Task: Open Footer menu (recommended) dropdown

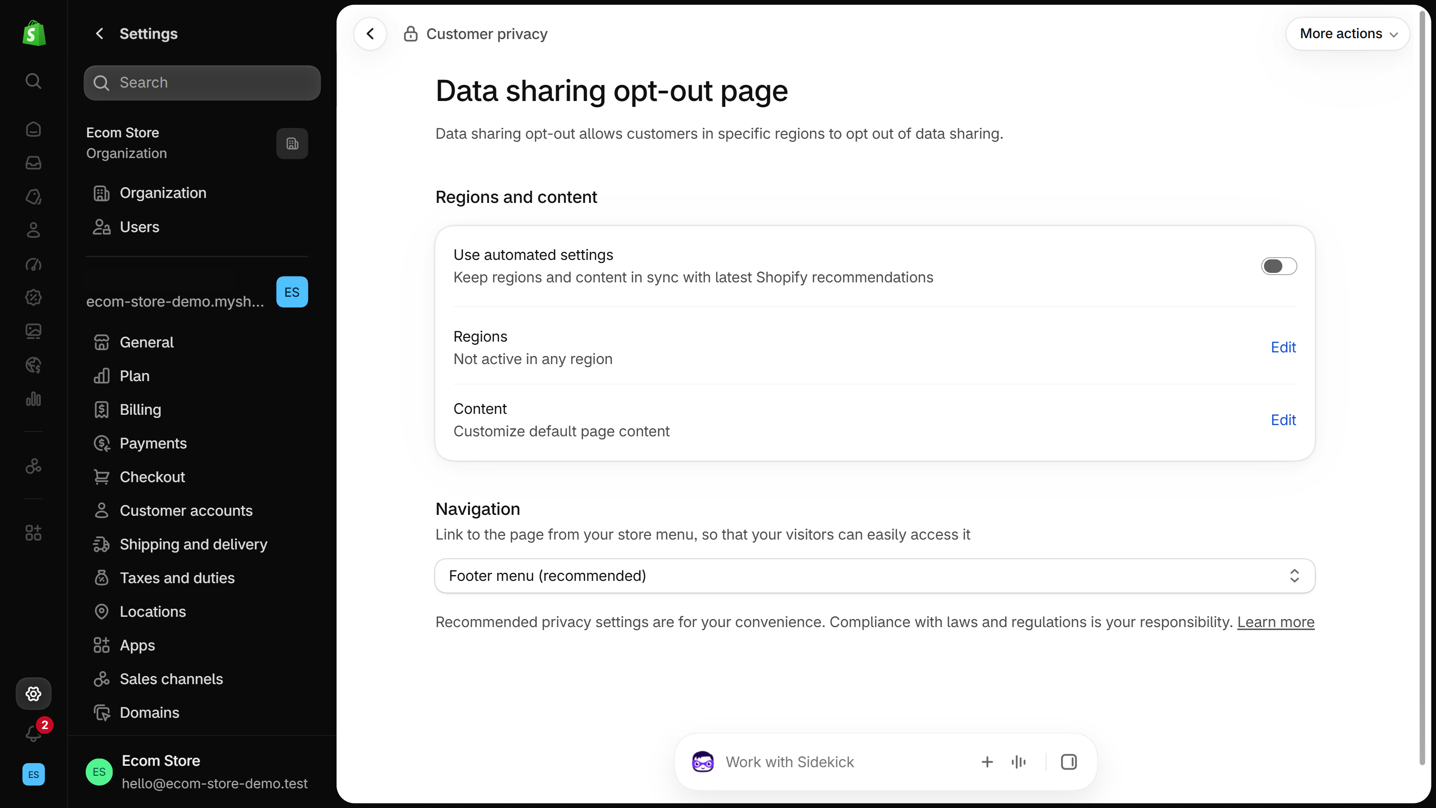Action: point(875,576)
